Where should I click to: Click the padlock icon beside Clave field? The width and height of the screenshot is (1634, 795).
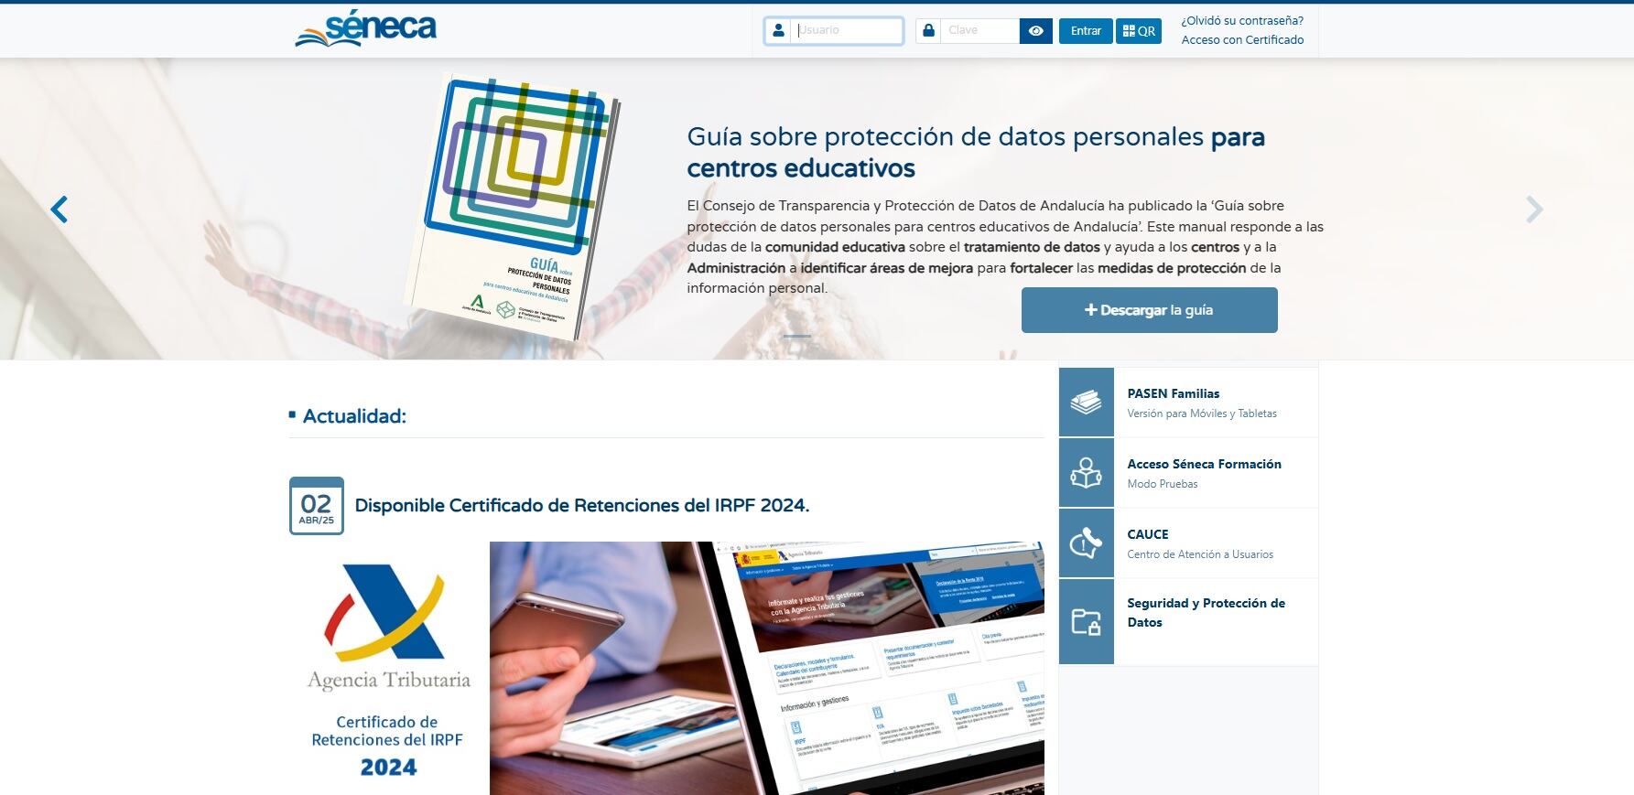pyautogui.click(x=928, y=30)
